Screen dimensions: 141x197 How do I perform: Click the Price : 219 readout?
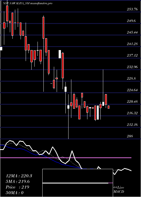click(x=17, y=187)
